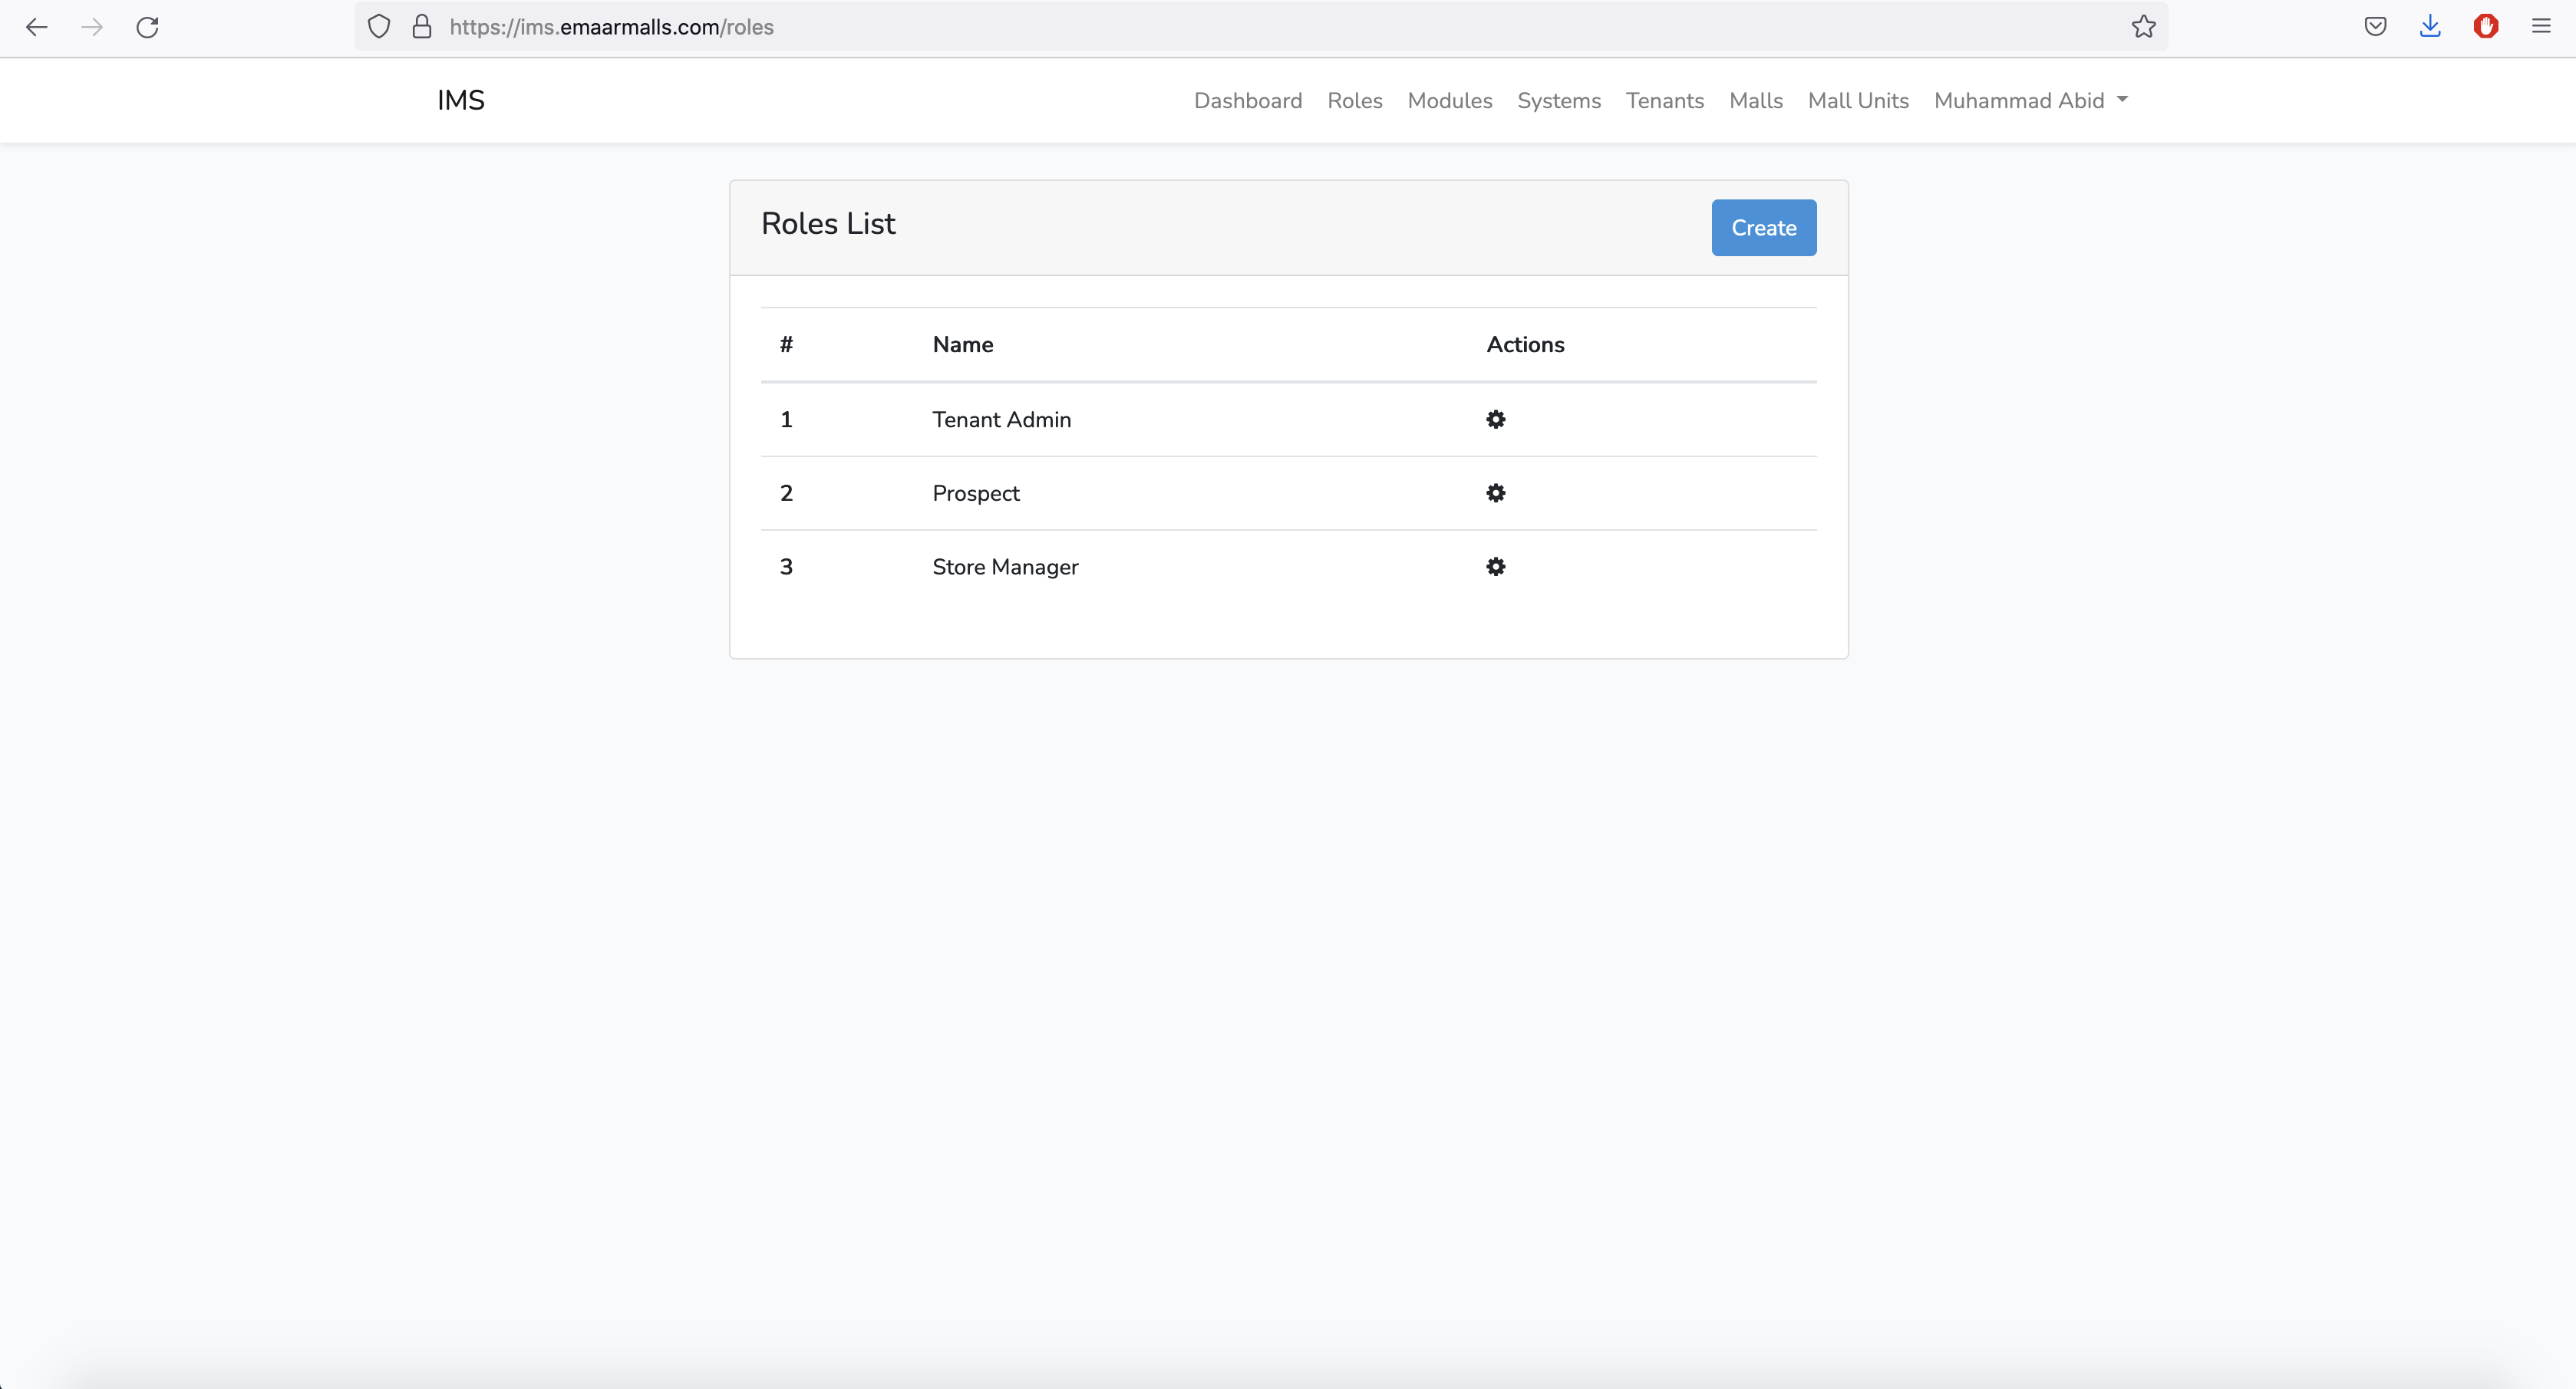The width and height of the screenshot is (2576, 1389).
Task: Bookmark this page with star icon
Action: point(2143,27)
